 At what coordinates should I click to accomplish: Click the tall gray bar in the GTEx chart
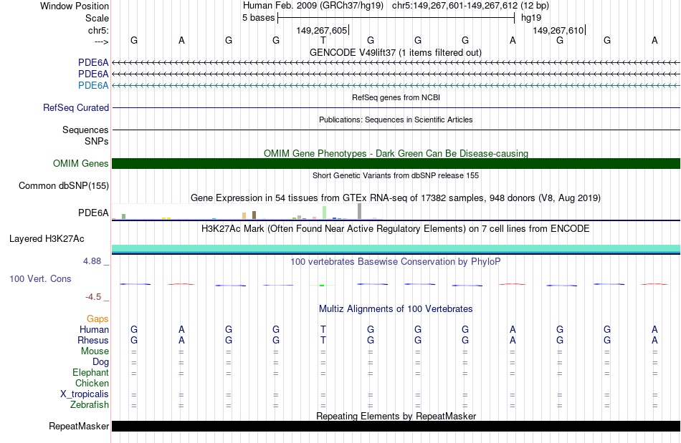click(x=360, y=211)
